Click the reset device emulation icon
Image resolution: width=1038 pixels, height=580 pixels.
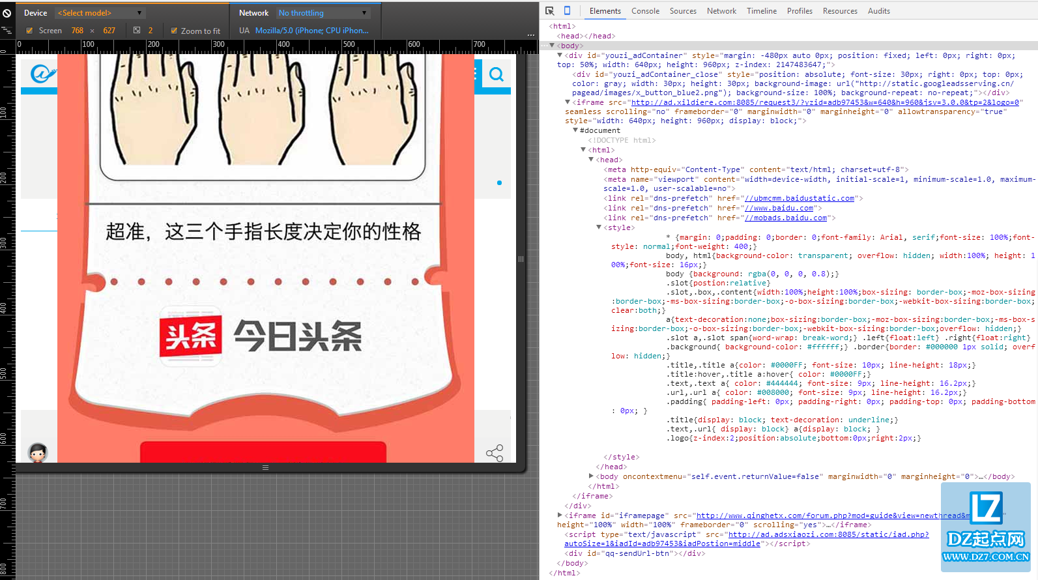pos(7,13)
